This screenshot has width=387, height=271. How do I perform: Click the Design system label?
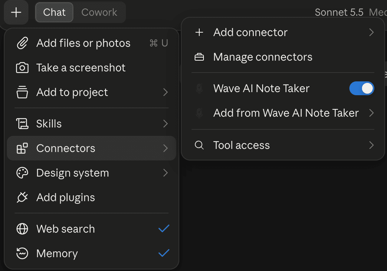(73, 173)
